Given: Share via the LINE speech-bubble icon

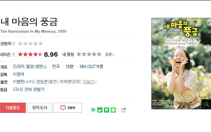Looking at the screenshot, I should (93, 110).
